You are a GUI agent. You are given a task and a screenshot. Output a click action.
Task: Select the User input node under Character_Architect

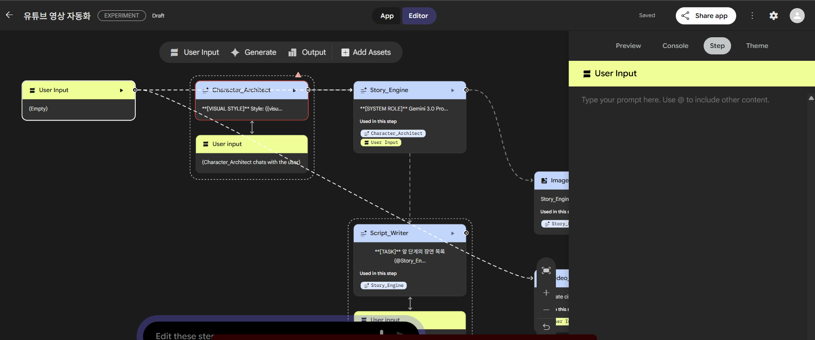coord(252,144)
